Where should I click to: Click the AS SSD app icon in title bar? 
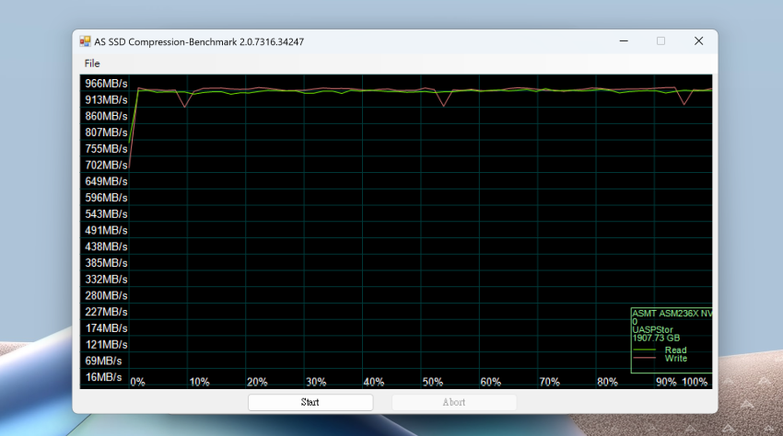(x=85, y=41)
